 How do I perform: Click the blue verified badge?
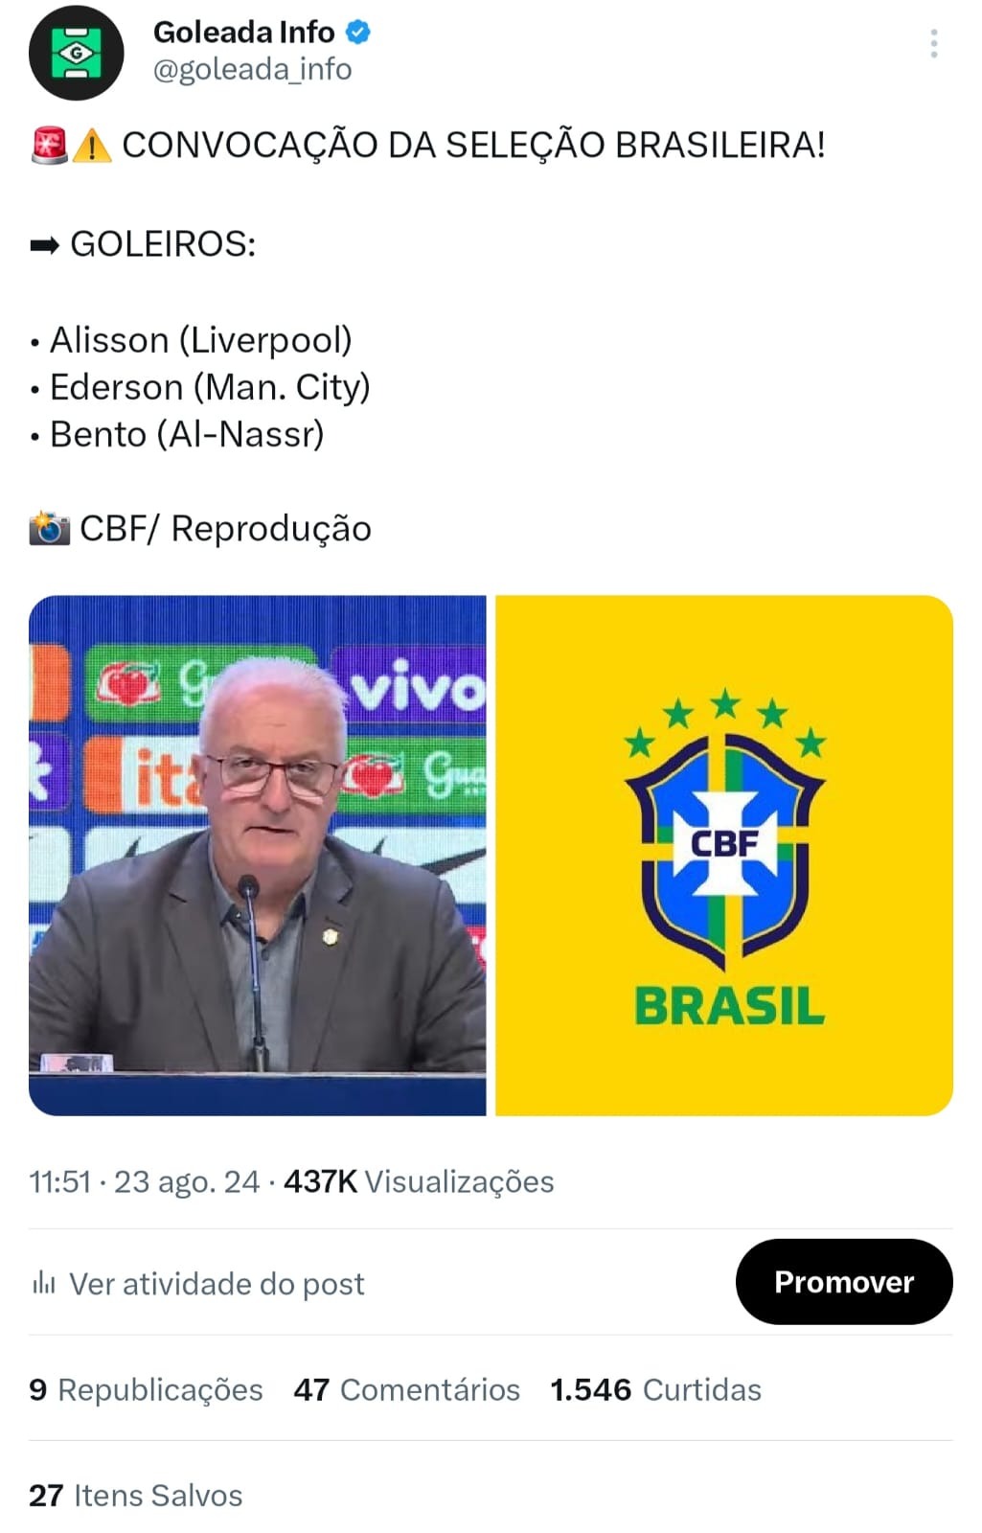click(357, 33)
